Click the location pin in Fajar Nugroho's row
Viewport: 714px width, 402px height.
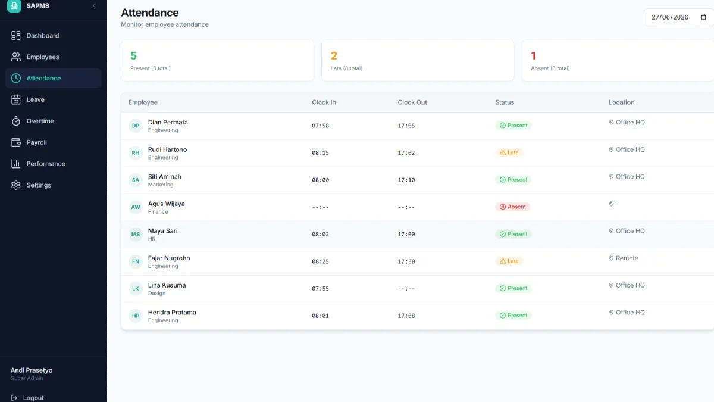pos(611,258)
